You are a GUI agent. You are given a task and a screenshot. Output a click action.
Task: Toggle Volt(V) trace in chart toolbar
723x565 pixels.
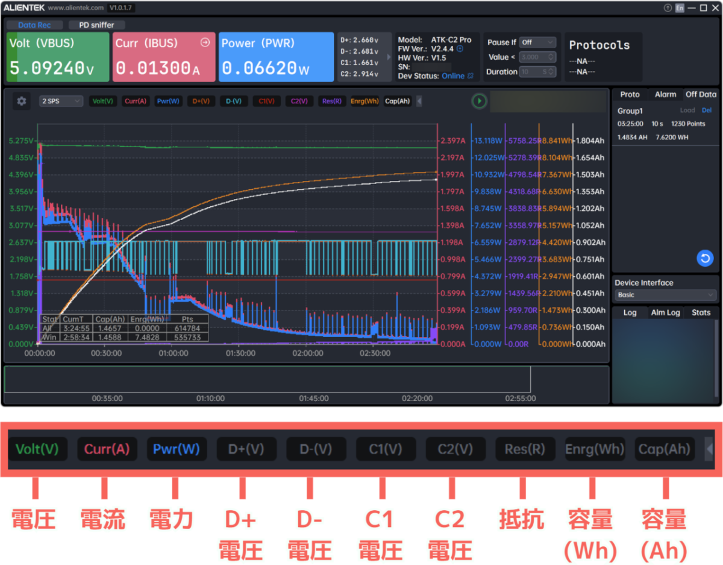tap(103, 101)
